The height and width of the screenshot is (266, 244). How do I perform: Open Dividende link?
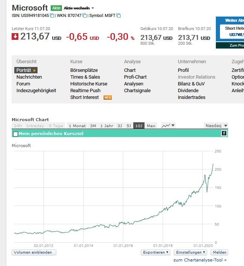[x=188, y=91]
